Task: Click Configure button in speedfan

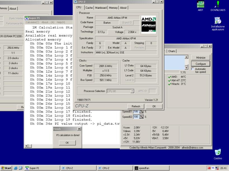Action: pos(201,64)
